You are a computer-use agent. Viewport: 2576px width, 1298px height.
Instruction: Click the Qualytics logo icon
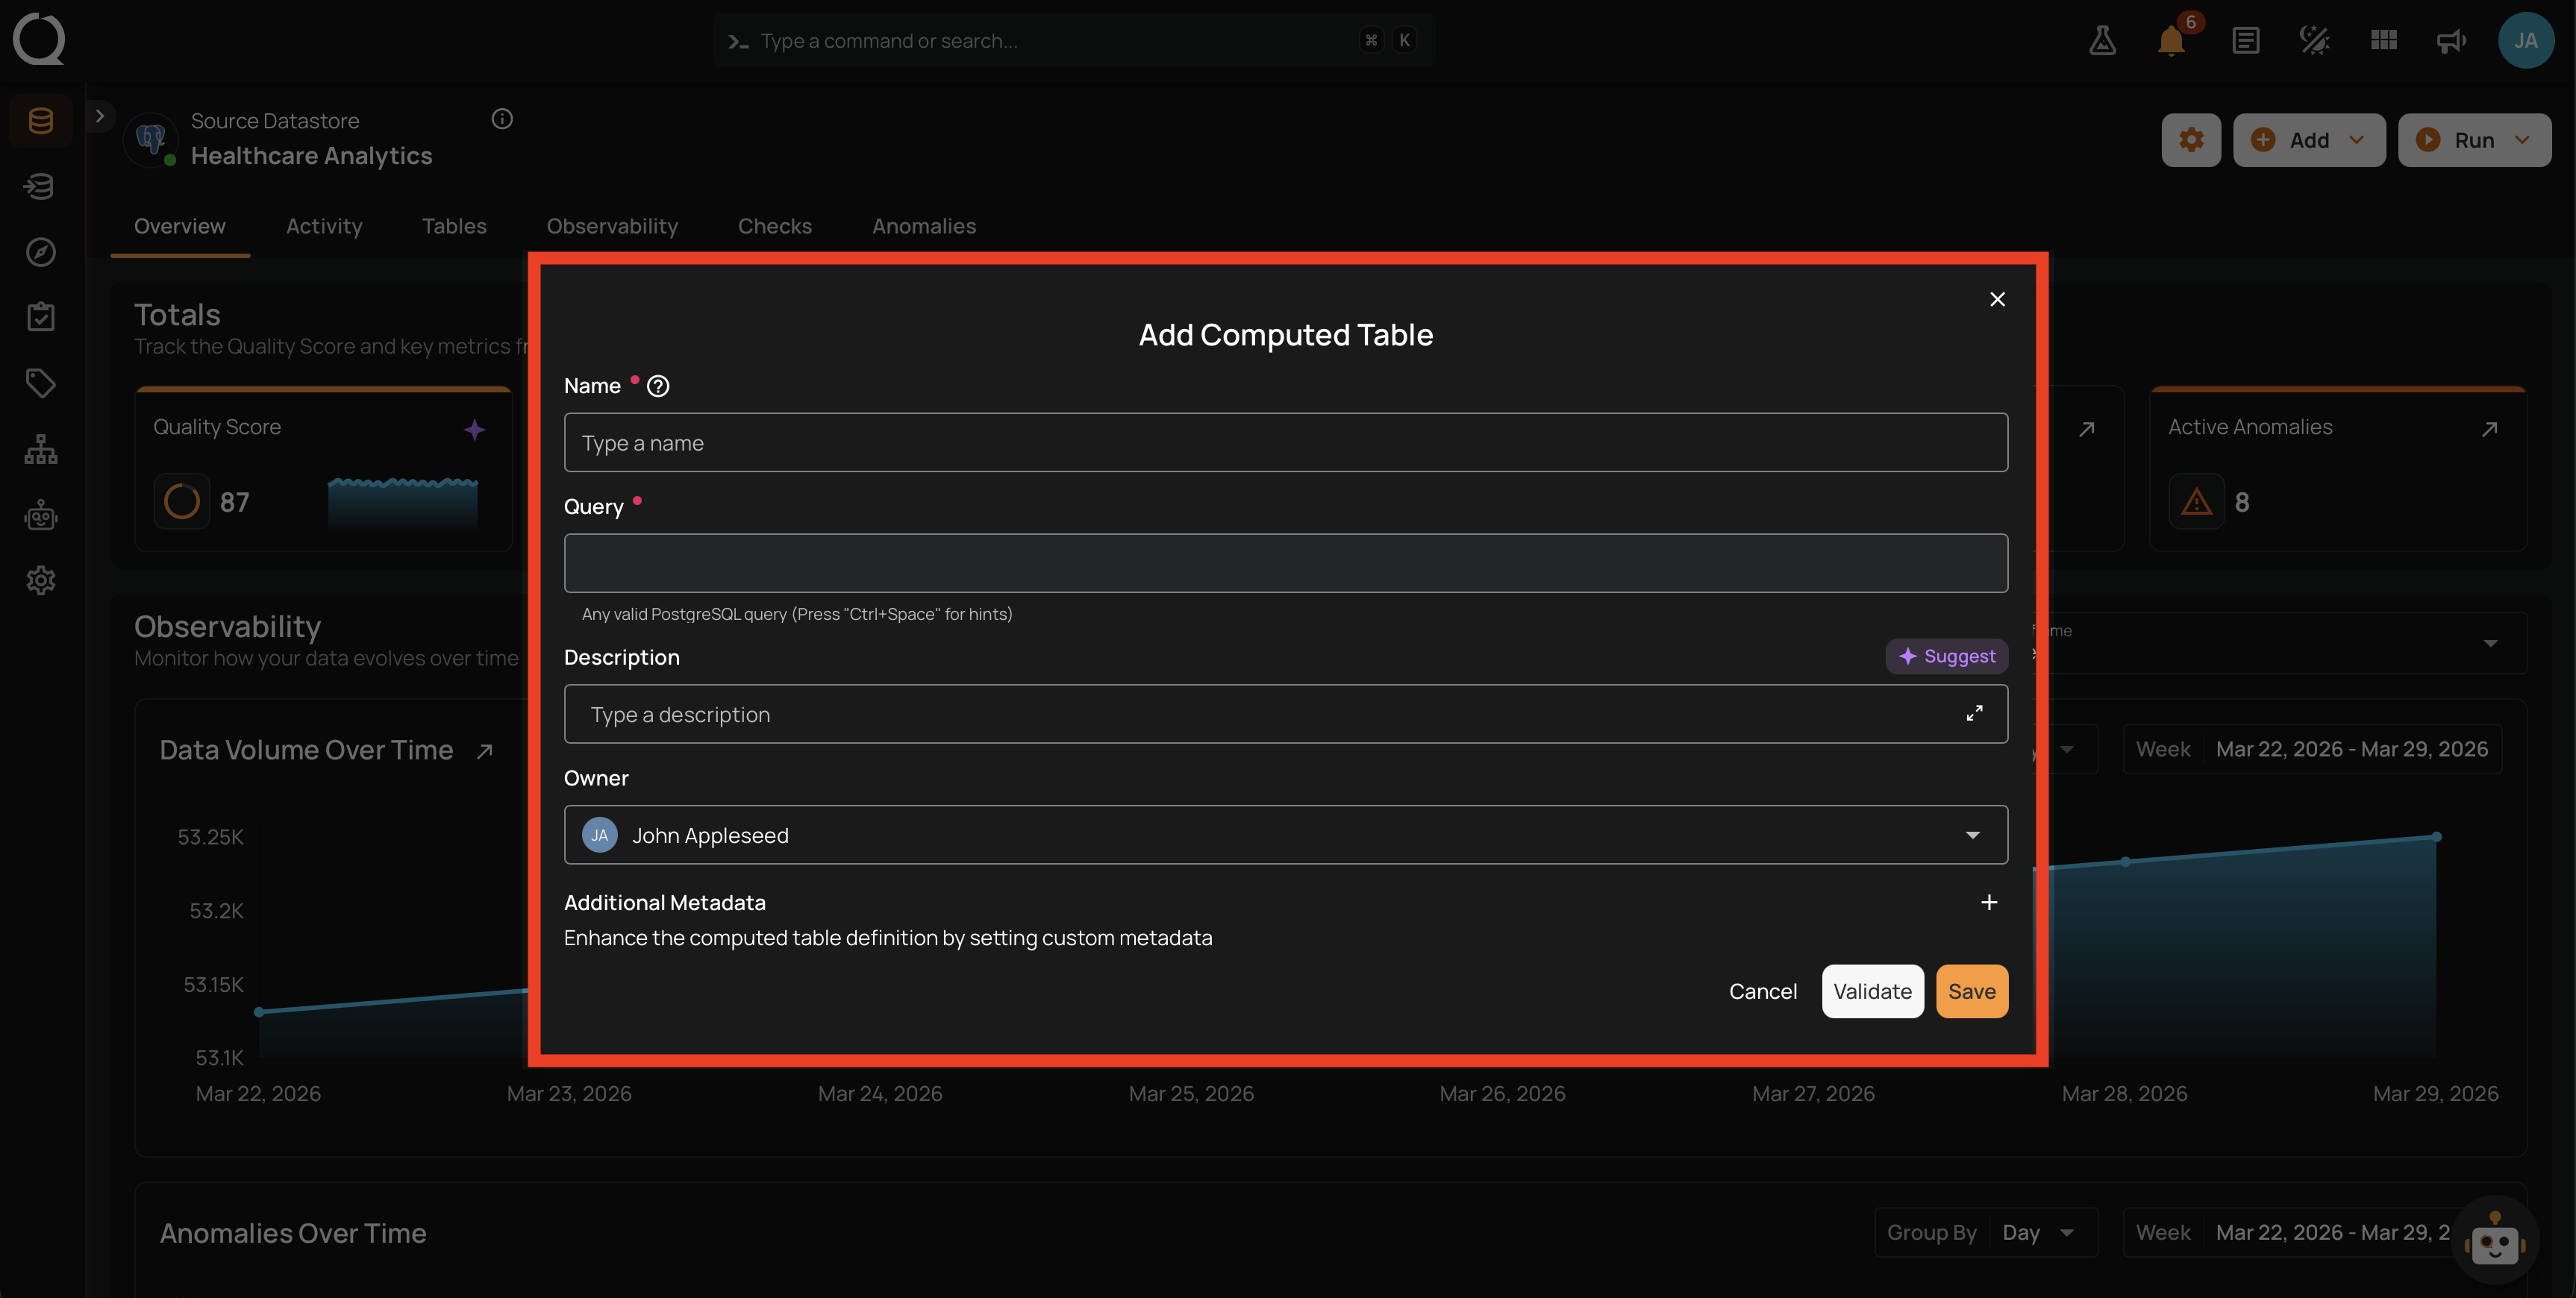[39, 39]
